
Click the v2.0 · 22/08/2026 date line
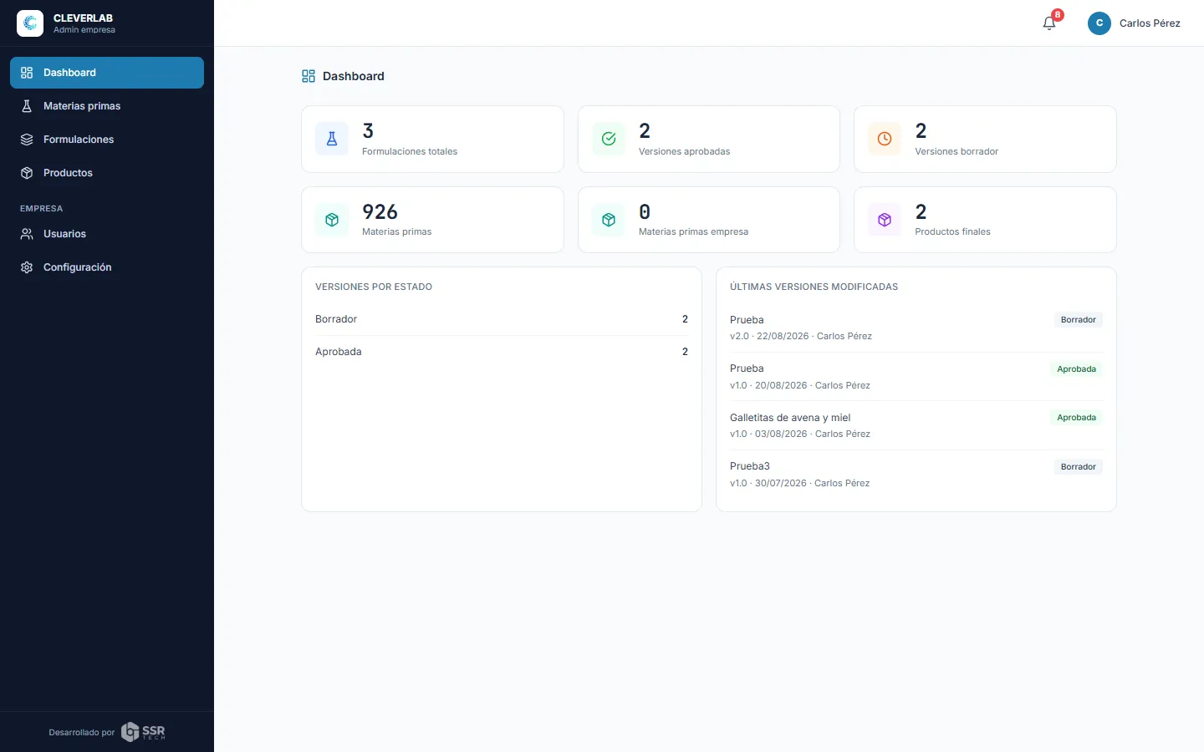[801, 336]
